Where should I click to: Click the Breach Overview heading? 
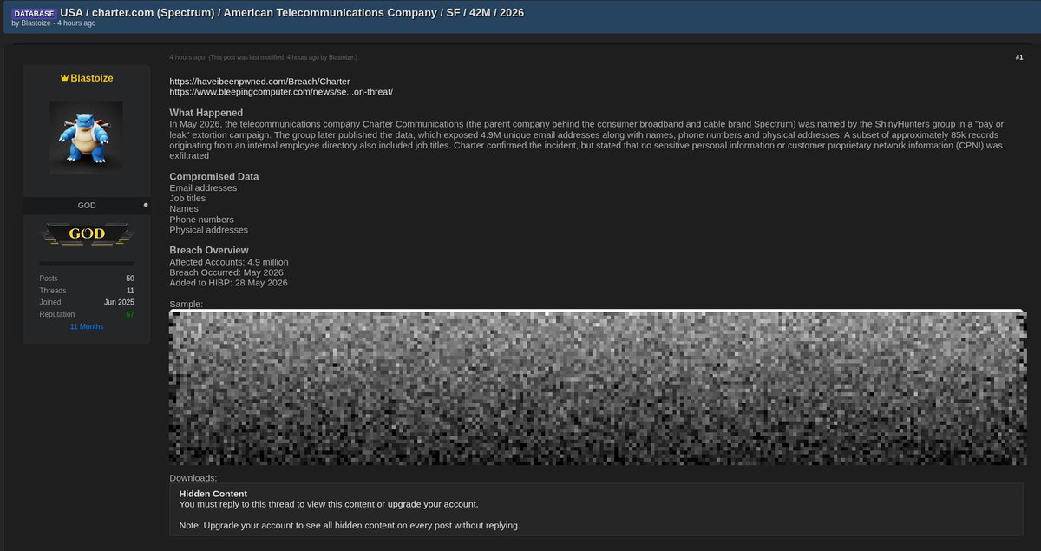(x=209, y=251)
